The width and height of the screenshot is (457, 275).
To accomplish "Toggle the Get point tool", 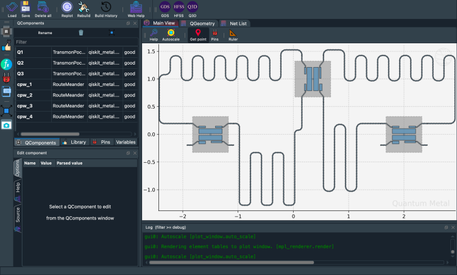I will pyautogui.click(x=198, y=35).
